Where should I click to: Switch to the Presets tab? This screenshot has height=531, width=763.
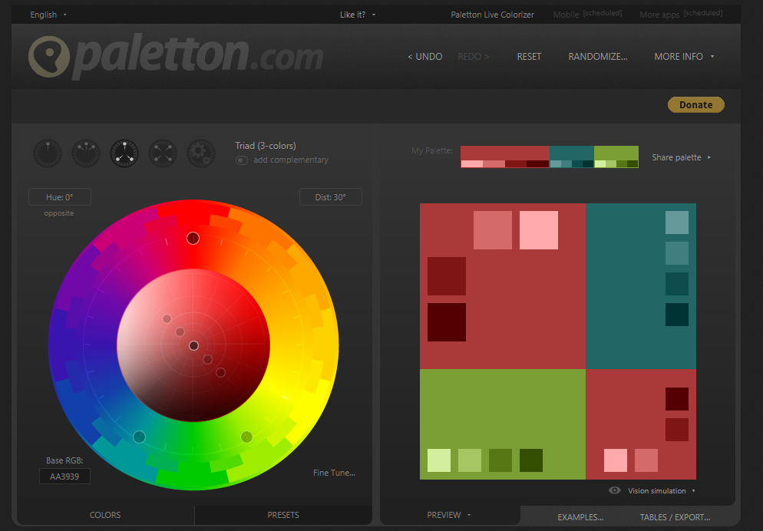[x=283, y=515]
